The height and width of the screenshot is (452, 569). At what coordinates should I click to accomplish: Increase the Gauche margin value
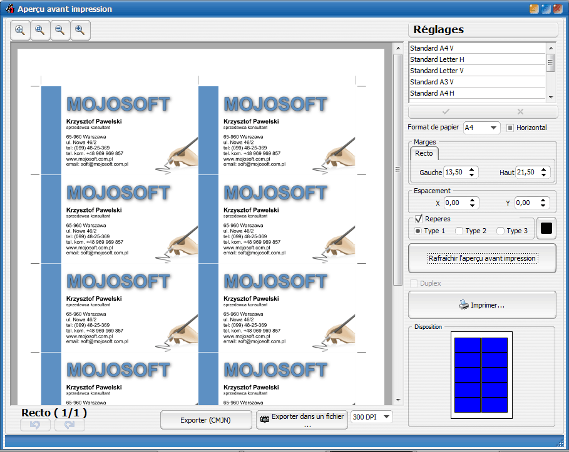point(471,169)
